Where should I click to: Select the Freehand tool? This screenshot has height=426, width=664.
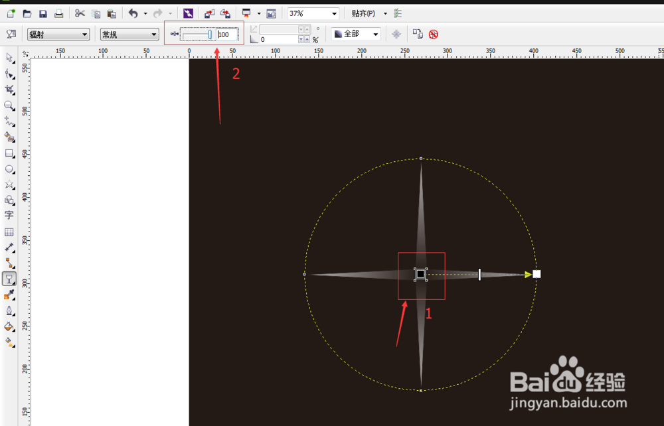[x=9, y=121]
